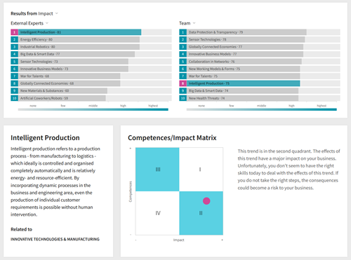Click the pink dot in the matrix
The width and height of the screenshot is (351, 260).
click(x=206, y=201)
